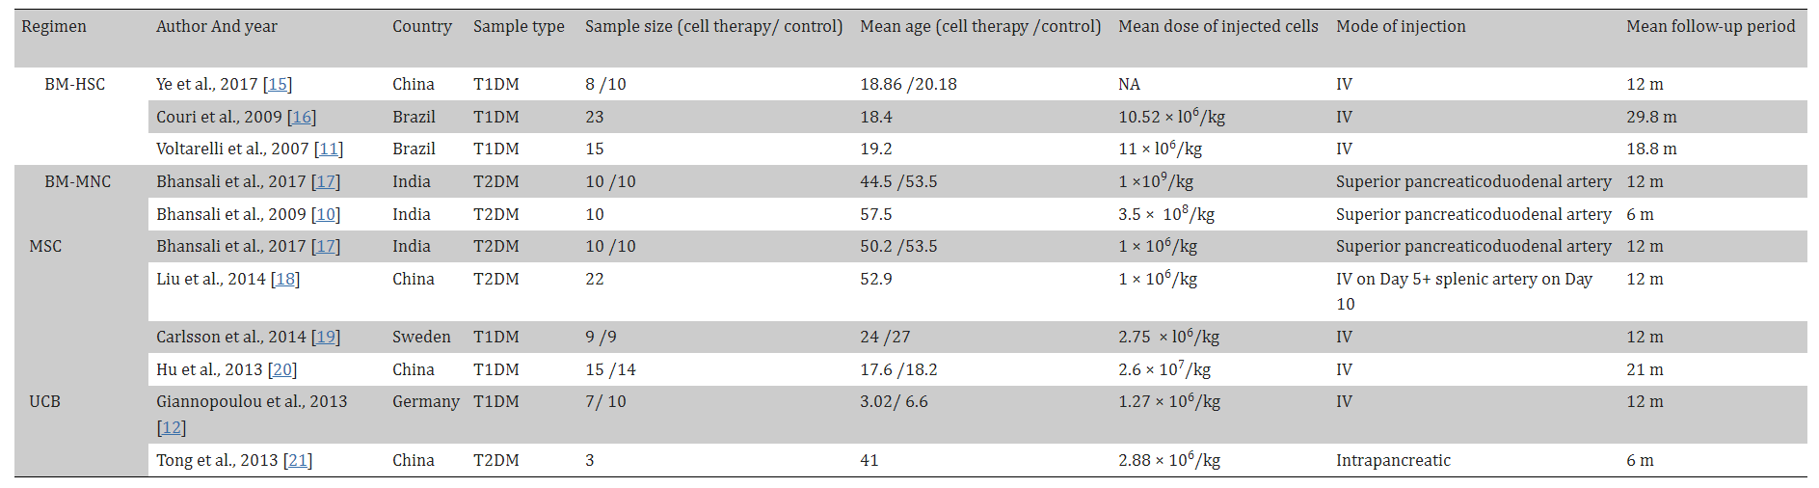
Task: Open reference 20 for Hu et al., 2013
Action: click(282, 370)
